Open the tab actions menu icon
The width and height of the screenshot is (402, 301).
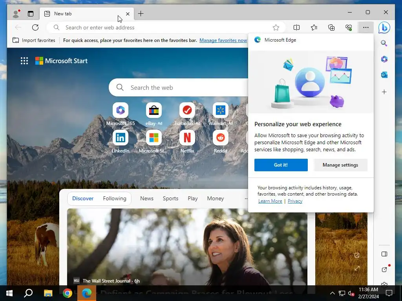click(x=31, y=14)
